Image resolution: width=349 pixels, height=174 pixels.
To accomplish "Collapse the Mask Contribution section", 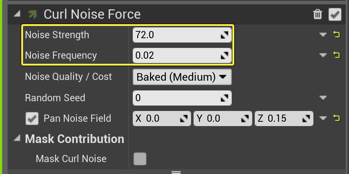I will tap(17, 139).
